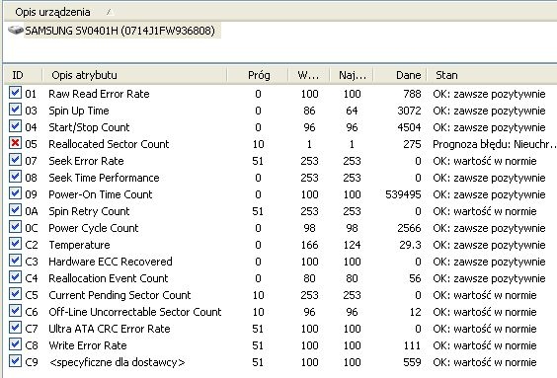Click Reallocation Event Count attribute name
The width and height of the screenshot is (557, 378).
(108, 278)
